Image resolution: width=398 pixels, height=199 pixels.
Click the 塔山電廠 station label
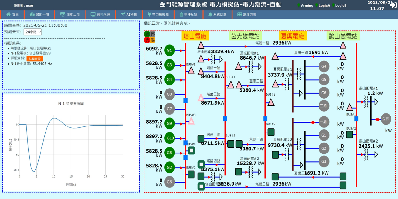pos(195,36)
